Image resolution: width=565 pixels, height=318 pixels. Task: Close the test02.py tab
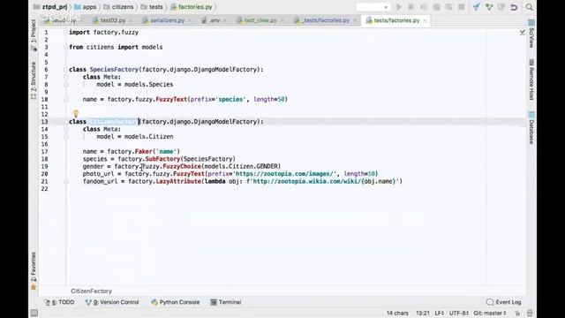click(131, 21)
